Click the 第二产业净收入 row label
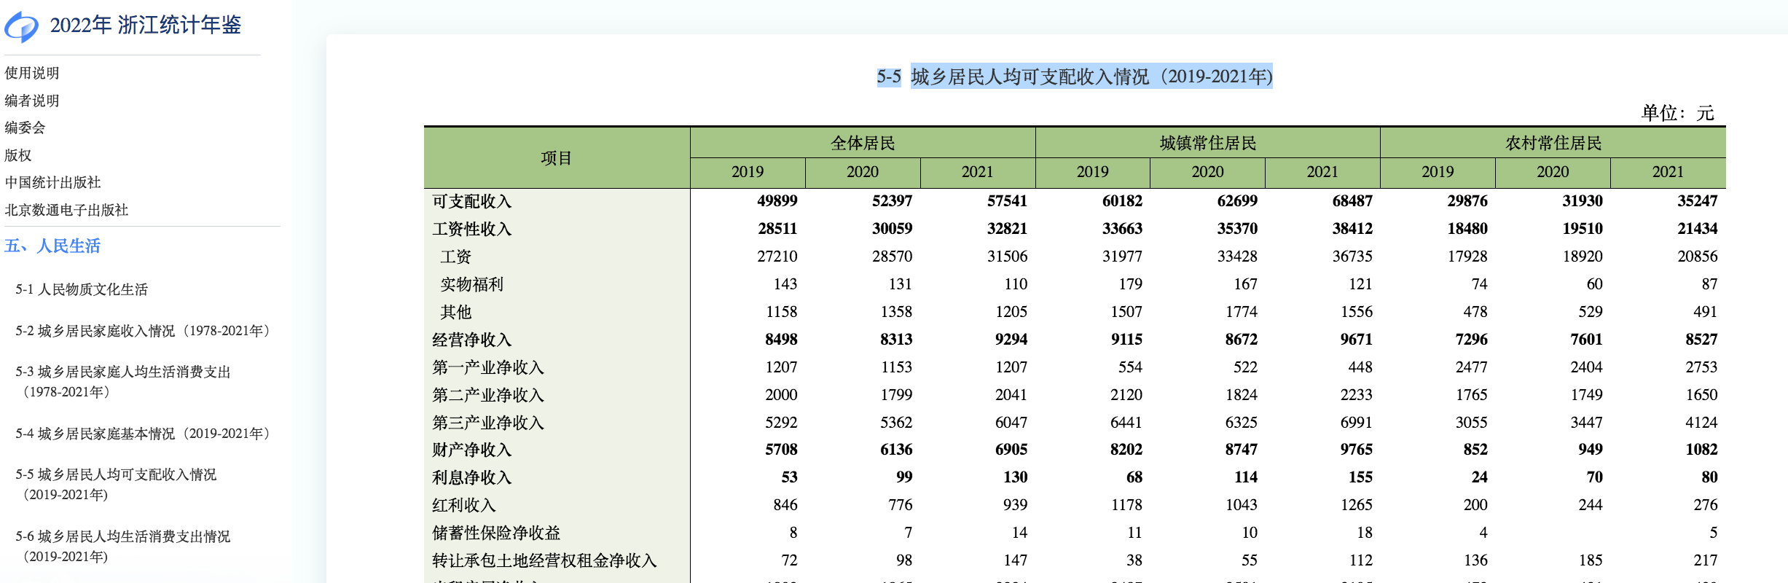Screen dimensions: 1788x583 pyautogui.click(x=488, y=395)
